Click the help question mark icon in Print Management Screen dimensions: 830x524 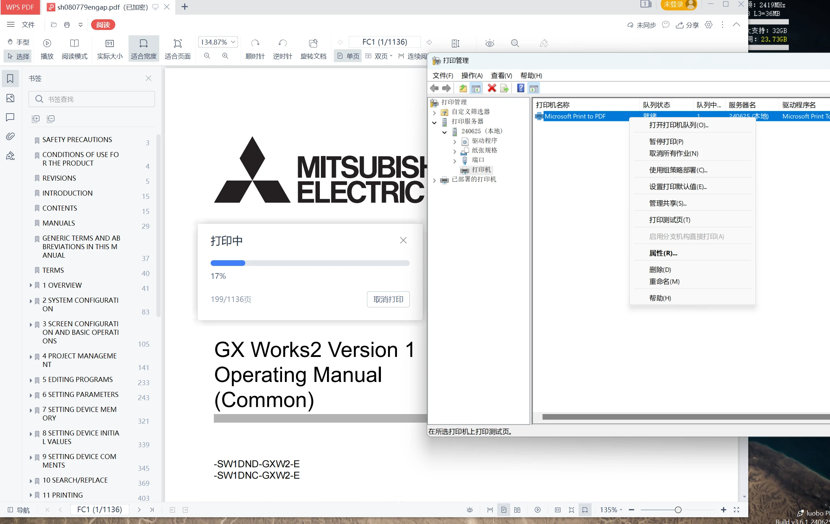[x=520, y=88]
